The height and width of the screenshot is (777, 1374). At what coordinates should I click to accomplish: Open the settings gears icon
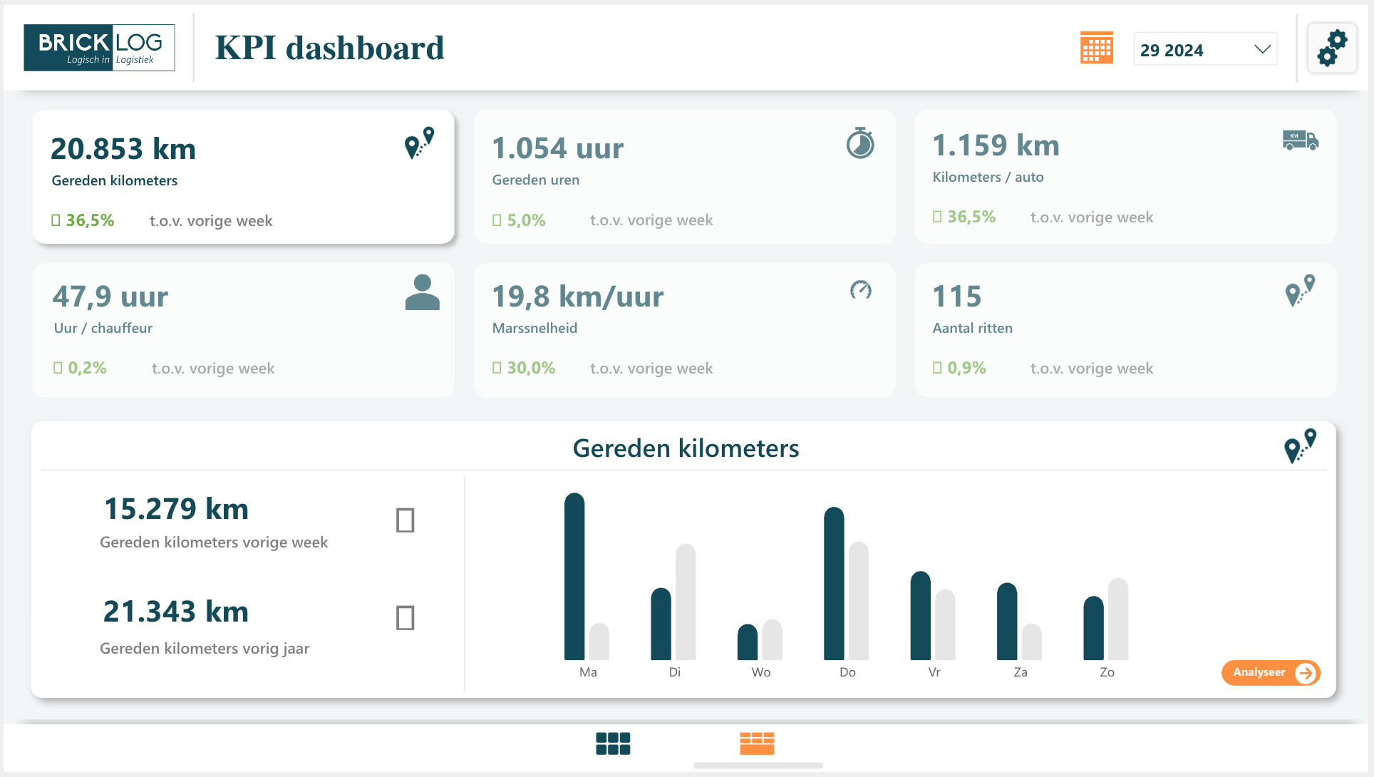coord(1332,48)
